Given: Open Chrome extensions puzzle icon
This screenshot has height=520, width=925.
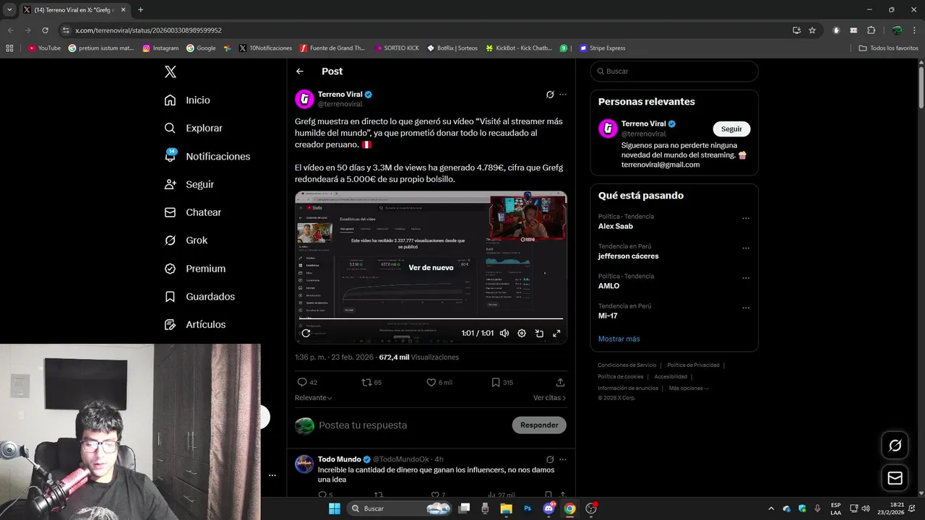Looking at the screenshot, I should [871, 30].
